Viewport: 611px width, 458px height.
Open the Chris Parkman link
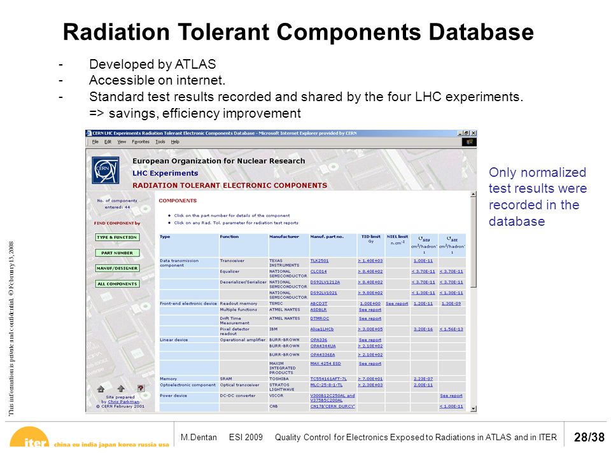pos(123,401)
